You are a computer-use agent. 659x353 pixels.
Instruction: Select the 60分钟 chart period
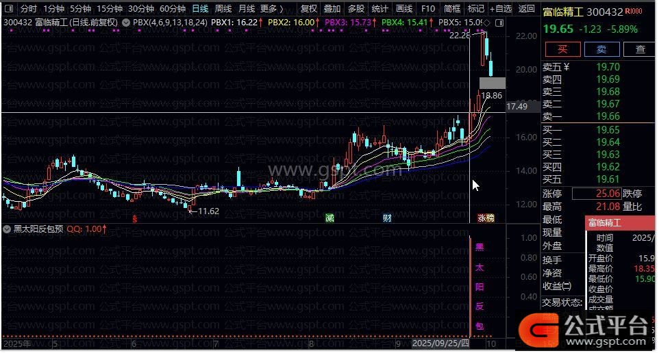tap(173, 9)
